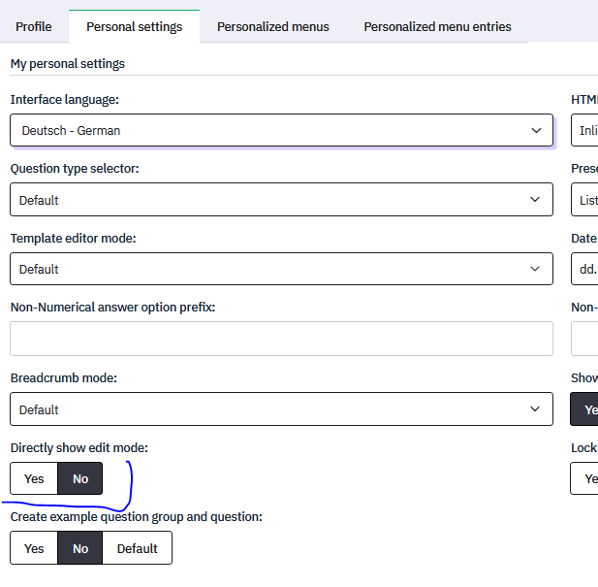598x587 pixels.
Task: Set Directly show edit mode to No
Action: [80, 478]
